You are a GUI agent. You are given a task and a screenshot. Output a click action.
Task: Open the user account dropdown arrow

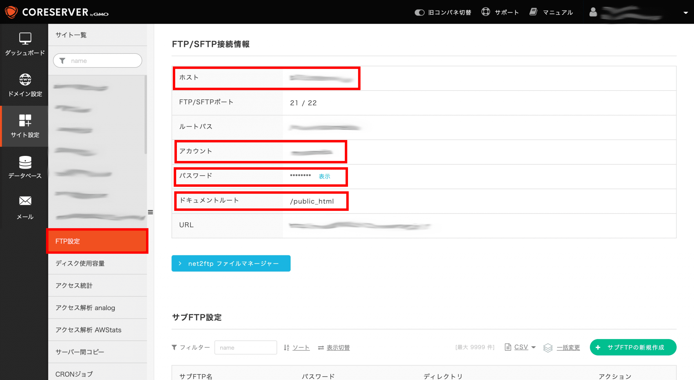(687, 12)
